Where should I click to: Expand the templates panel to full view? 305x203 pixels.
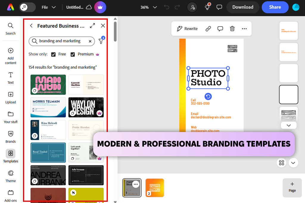point(92,26)
